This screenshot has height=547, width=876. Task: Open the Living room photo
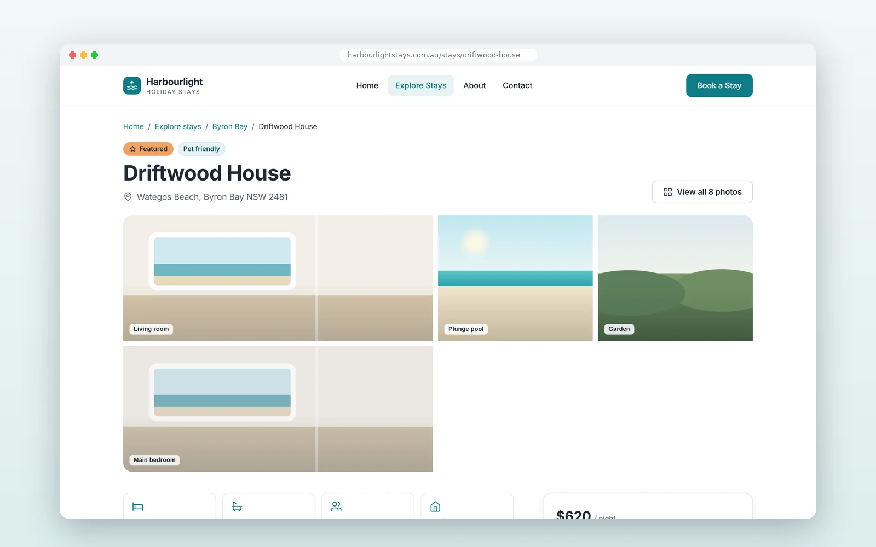(x=278, y=278)
